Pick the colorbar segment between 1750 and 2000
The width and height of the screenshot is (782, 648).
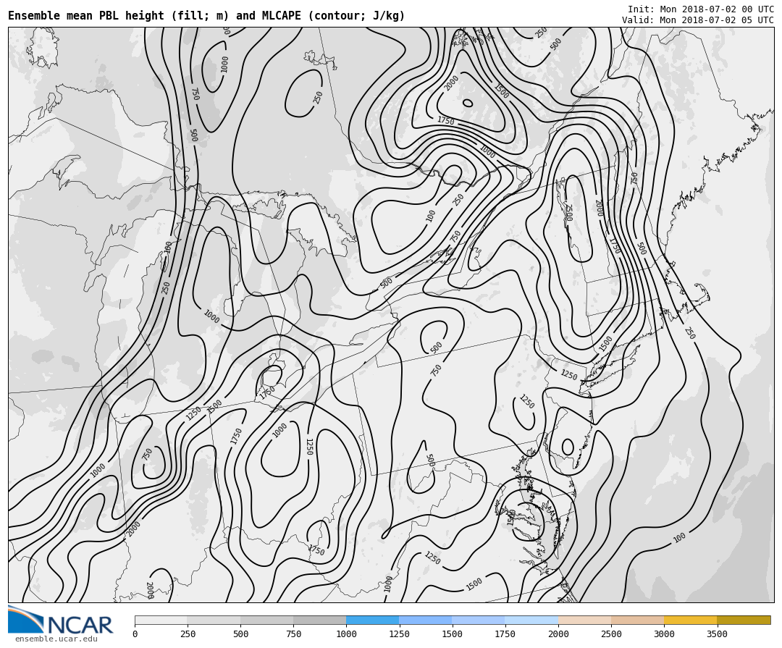tap(531, 620)
